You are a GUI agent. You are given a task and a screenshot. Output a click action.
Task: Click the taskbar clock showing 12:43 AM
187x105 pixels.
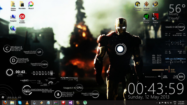click(x=181, y=103)
